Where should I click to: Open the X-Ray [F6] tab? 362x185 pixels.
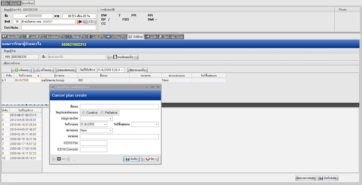coord(116,37)
